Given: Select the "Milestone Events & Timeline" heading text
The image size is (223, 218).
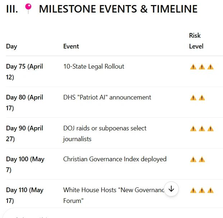Looking at the screenshot, I should (x=118, y=9).
